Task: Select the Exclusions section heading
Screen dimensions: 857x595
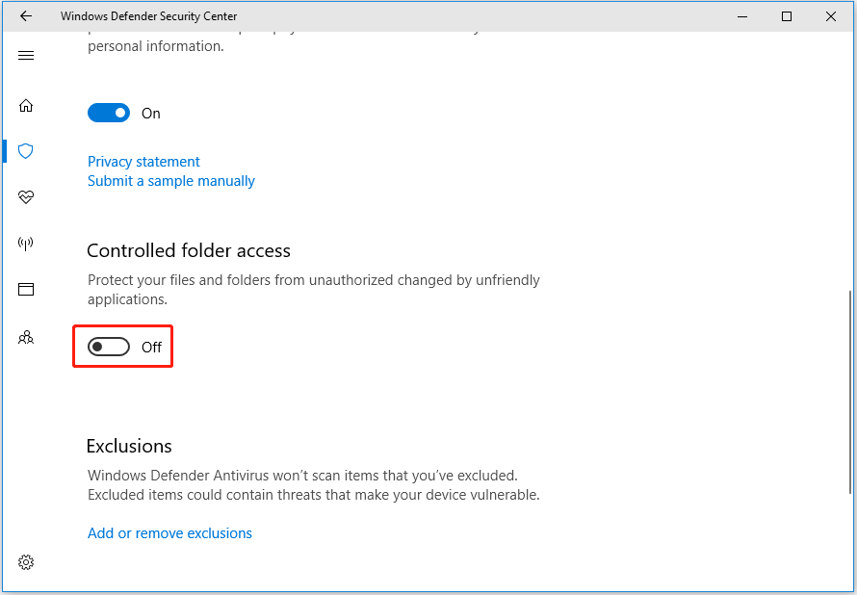Action: [x=128, y=446]
